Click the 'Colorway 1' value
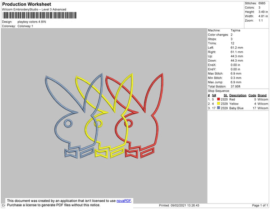270x209 pixels. pos(25,26)
